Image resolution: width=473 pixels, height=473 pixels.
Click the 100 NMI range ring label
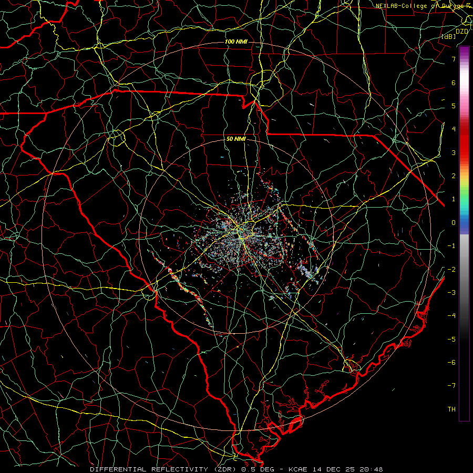point(236,42)
